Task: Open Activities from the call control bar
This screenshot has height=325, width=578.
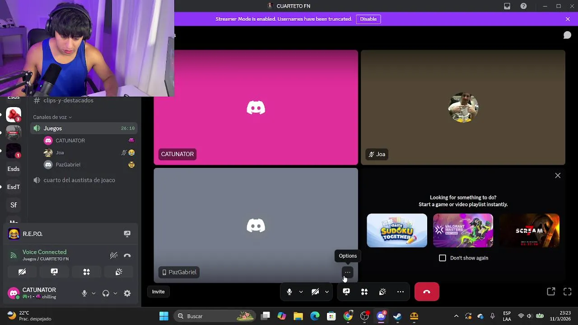Action: tap(364, 292)
